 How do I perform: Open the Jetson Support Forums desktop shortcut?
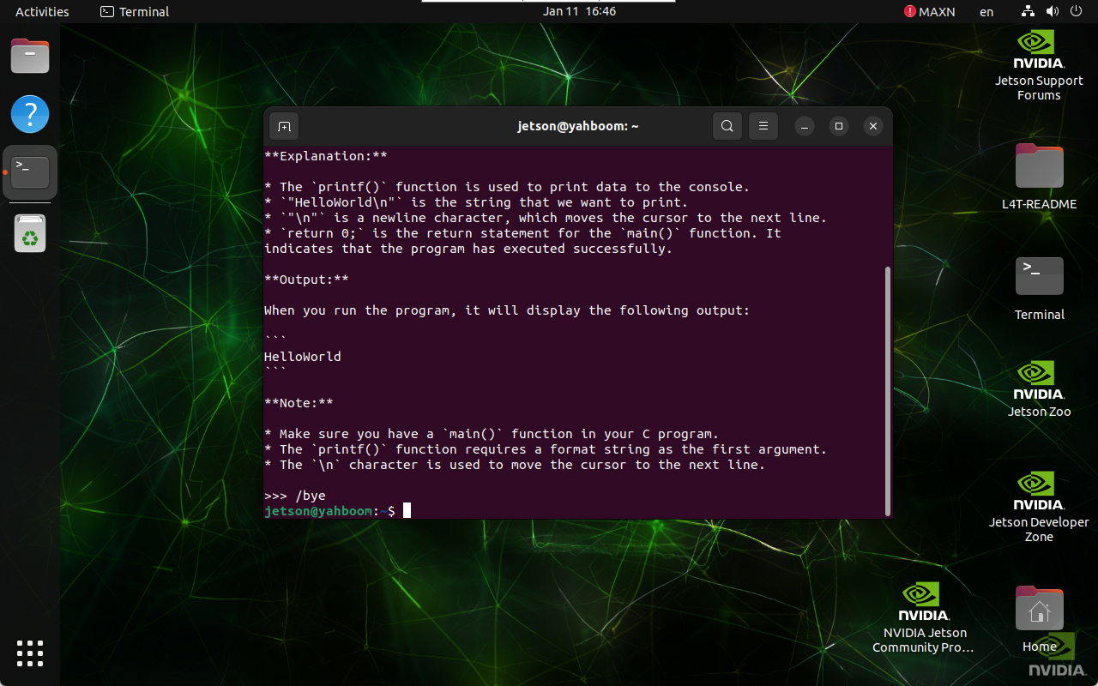point(1039,66)
